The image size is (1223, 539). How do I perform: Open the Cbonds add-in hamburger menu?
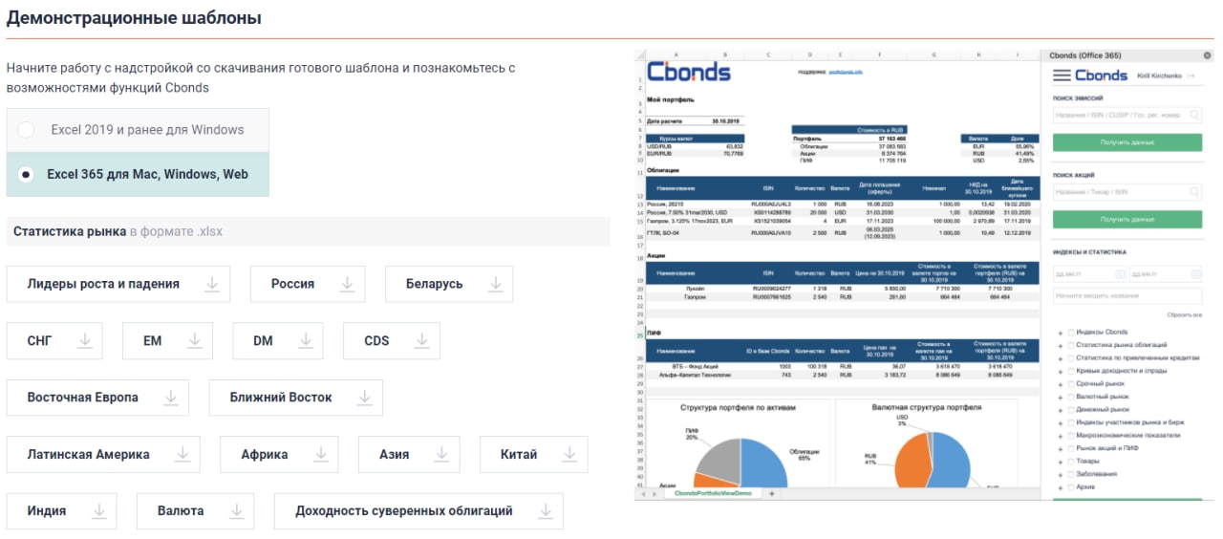[1061, 75]
